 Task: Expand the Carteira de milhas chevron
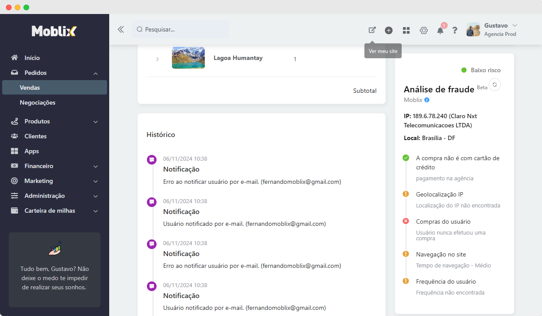click(96, 211)
